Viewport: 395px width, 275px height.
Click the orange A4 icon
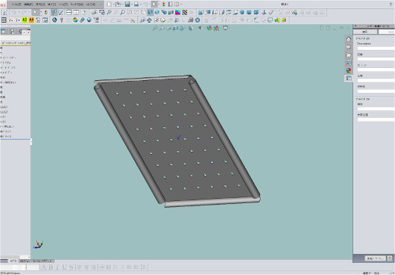(x=31, y=20)
